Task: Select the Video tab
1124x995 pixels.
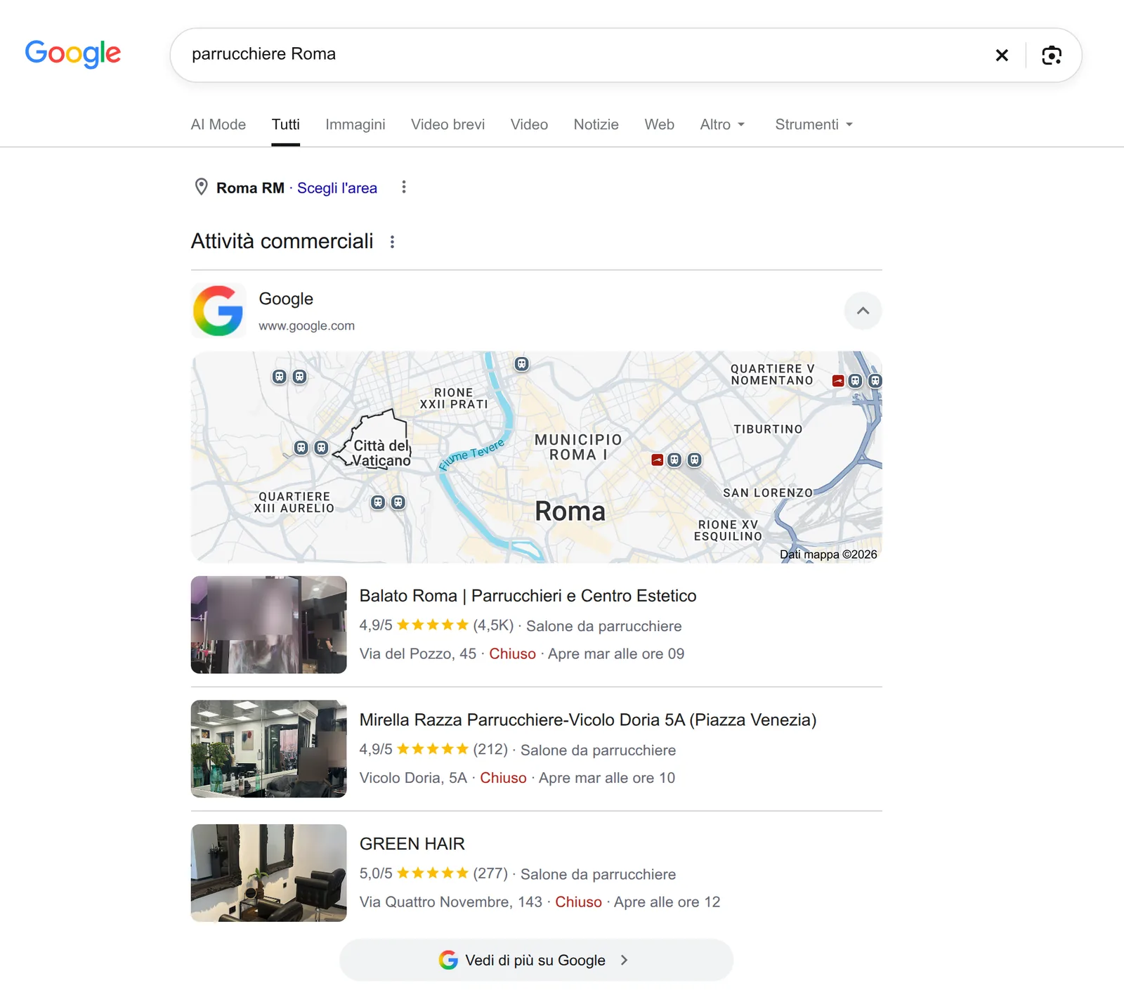Action: click(x=529, y=124)
